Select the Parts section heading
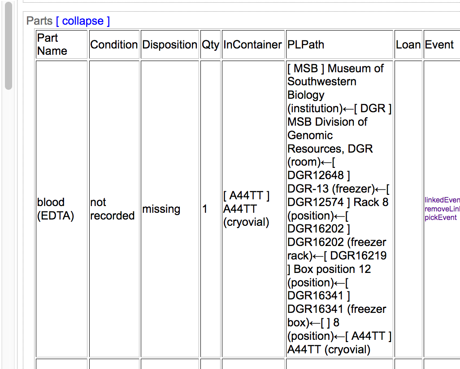The width and height of the screenshot is (460, 369). [39, 21]
